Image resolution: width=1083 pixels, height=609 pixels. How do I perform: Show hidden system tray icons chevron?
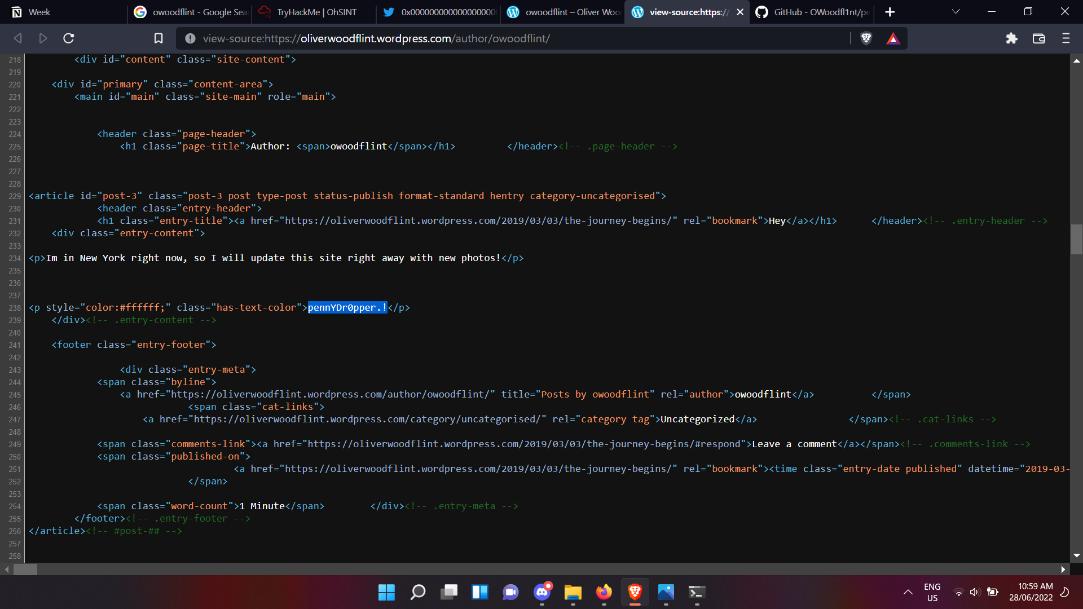(x=908, y=592)
